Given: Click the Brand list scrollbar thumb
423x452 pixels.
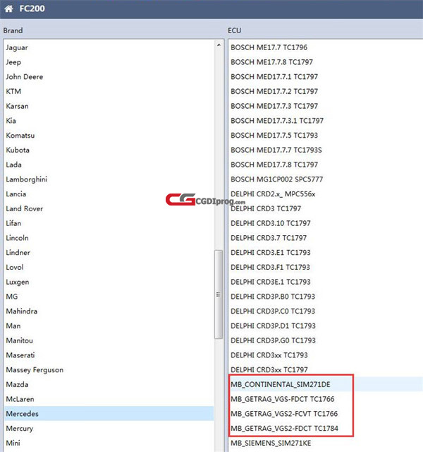Looking at the screenshot, I should click(x=219, y=295).
